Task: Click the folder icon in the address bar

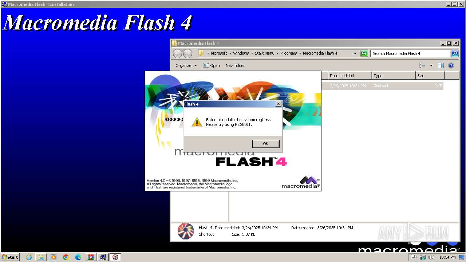Action: tap(201, 53)
